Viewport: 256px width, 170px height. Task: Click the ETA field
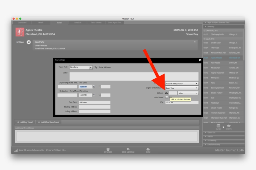(x=182, y=102)
